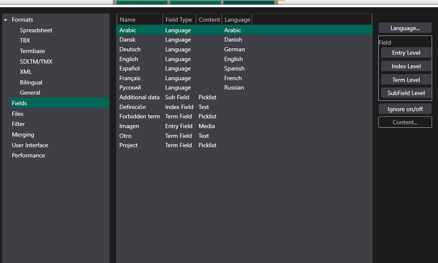Click the Field Type column header
438x263 pixels.
[179, 20]
